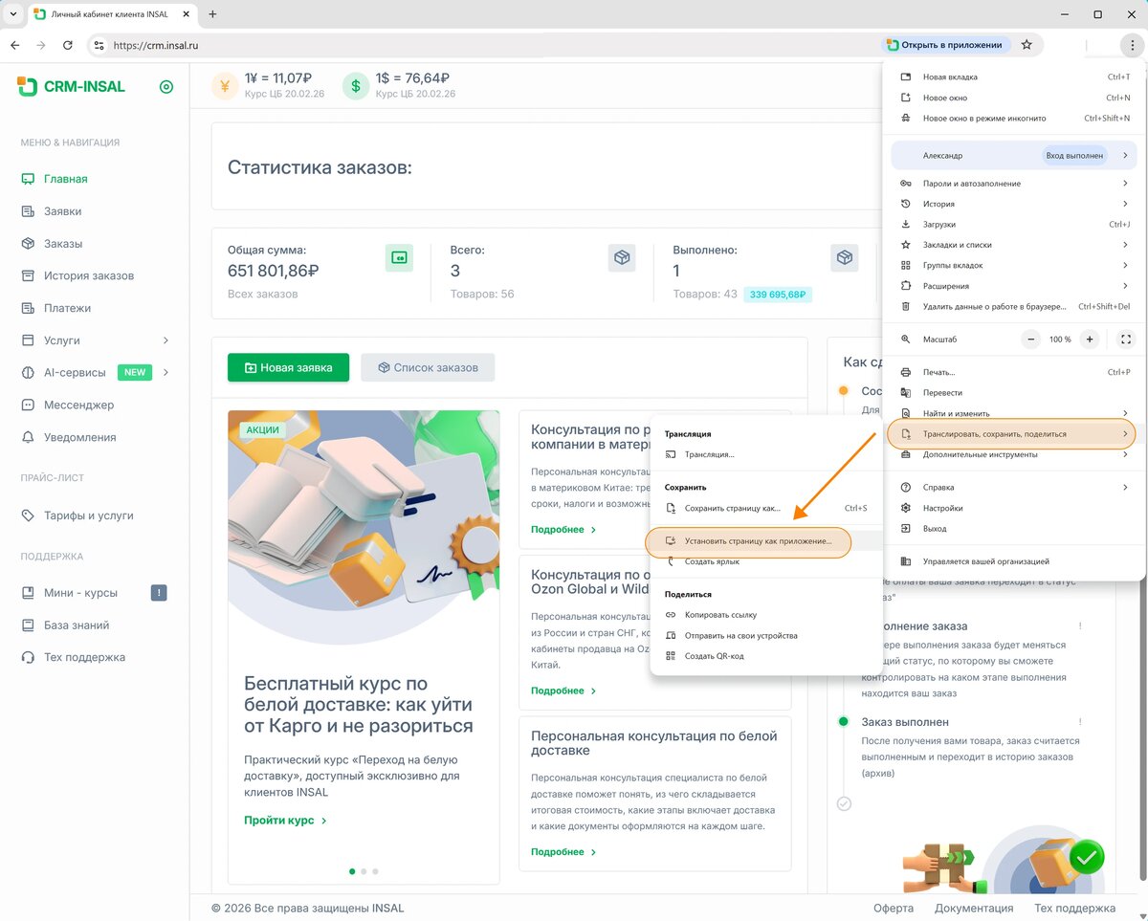Viewport: 1148px width, 921px height.
Task: Open Справка in Chrome menu
Action: (1014, 488)
